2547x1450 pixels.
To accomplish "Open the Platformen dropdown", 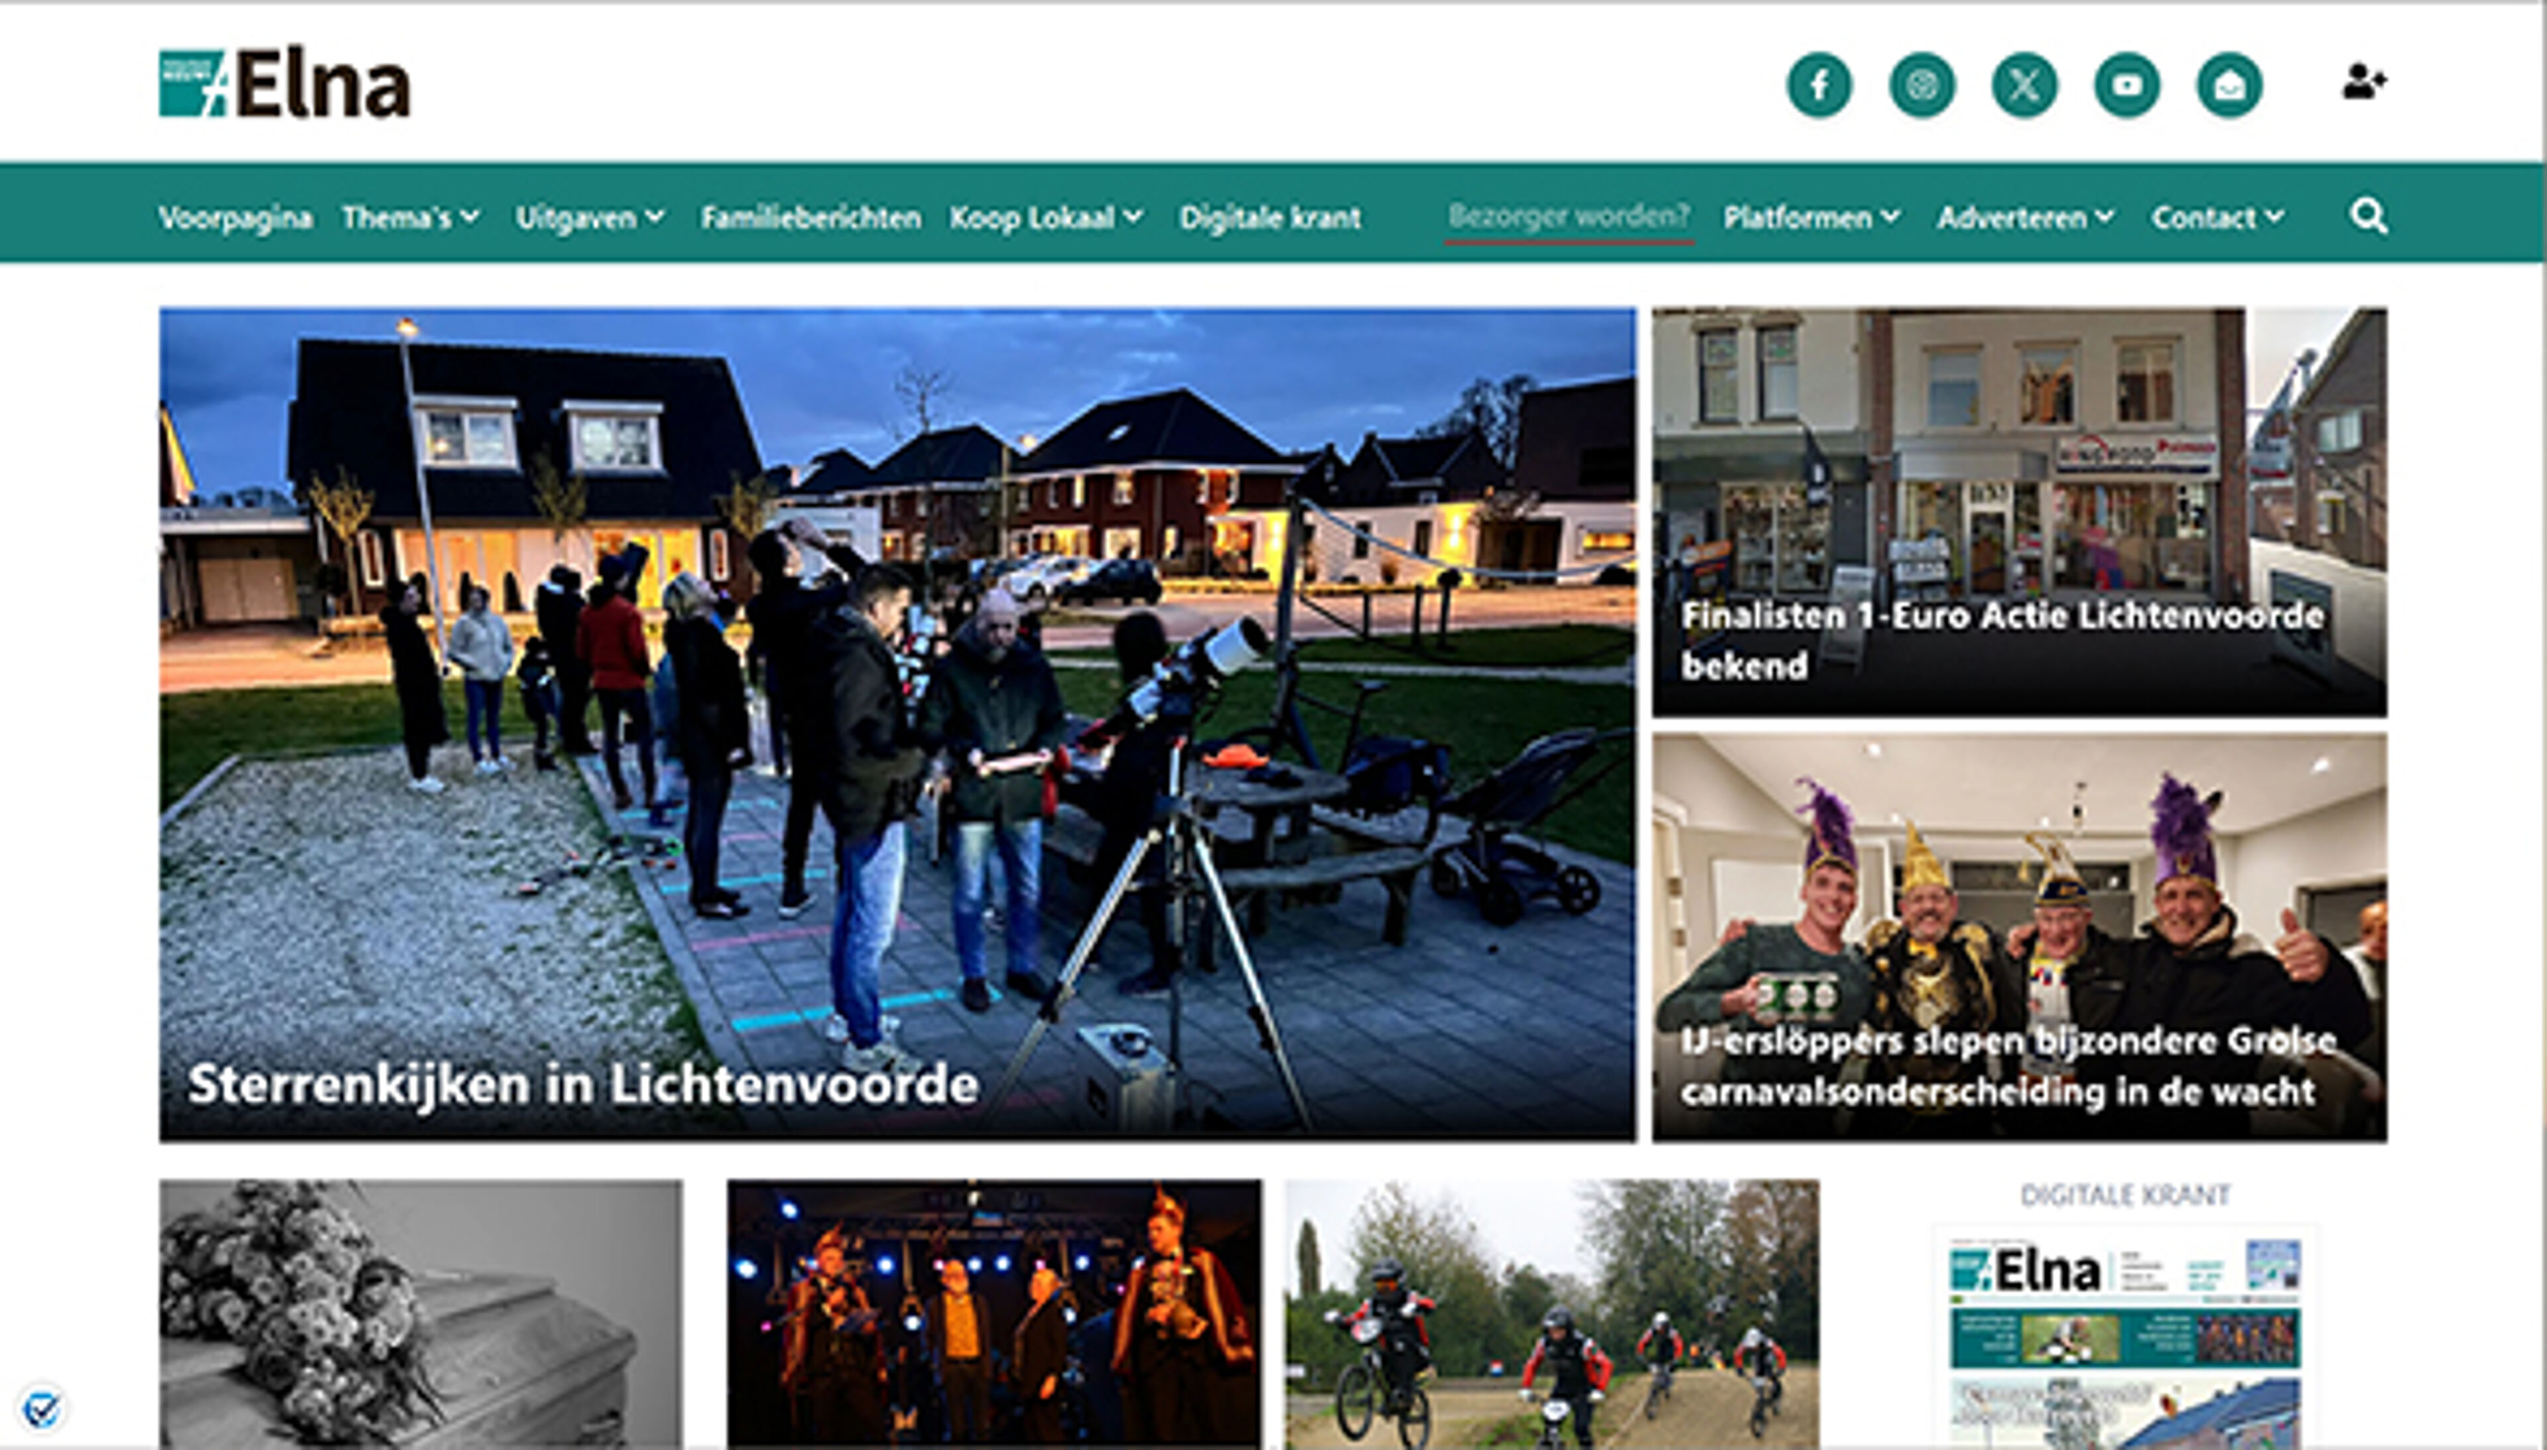I will pyautogui.click(x=1812, y=217).
